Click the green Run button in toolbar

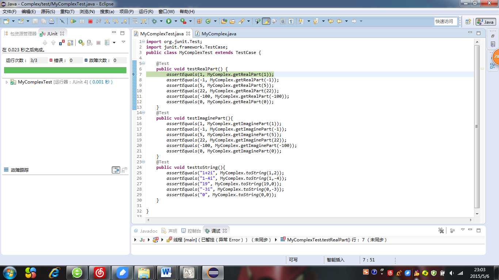(169, 22)
